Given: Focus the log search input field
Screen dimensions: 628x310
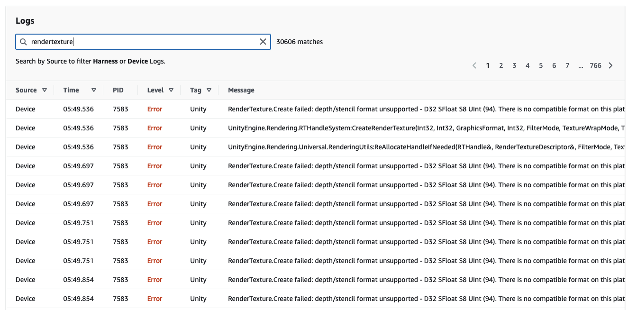Looking at the screenshot, I should pyautogui.click(x=142, y=42).
